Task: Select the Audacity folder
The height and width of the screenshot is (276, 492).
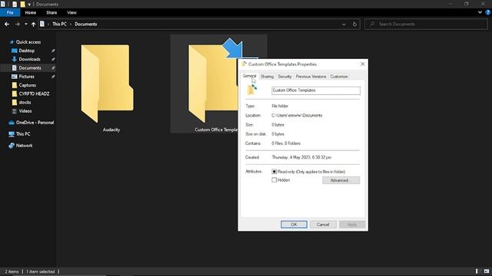Action: point(108,84)
